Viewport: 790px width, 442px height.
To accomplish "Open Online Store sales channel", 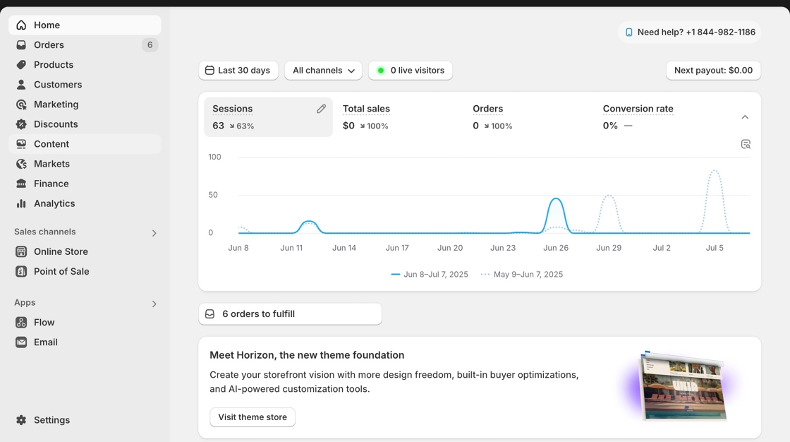I will [x=61, y=251].
